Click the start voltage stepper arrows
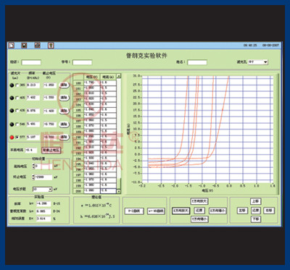The height and width of the screenshot is (270, 290). click(33, 166)
